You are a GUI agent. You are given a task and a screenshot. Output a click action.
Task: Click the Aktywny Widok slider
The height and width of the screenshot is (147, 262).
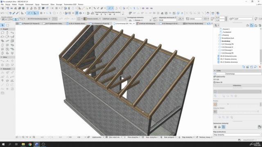tap(239, 111)
